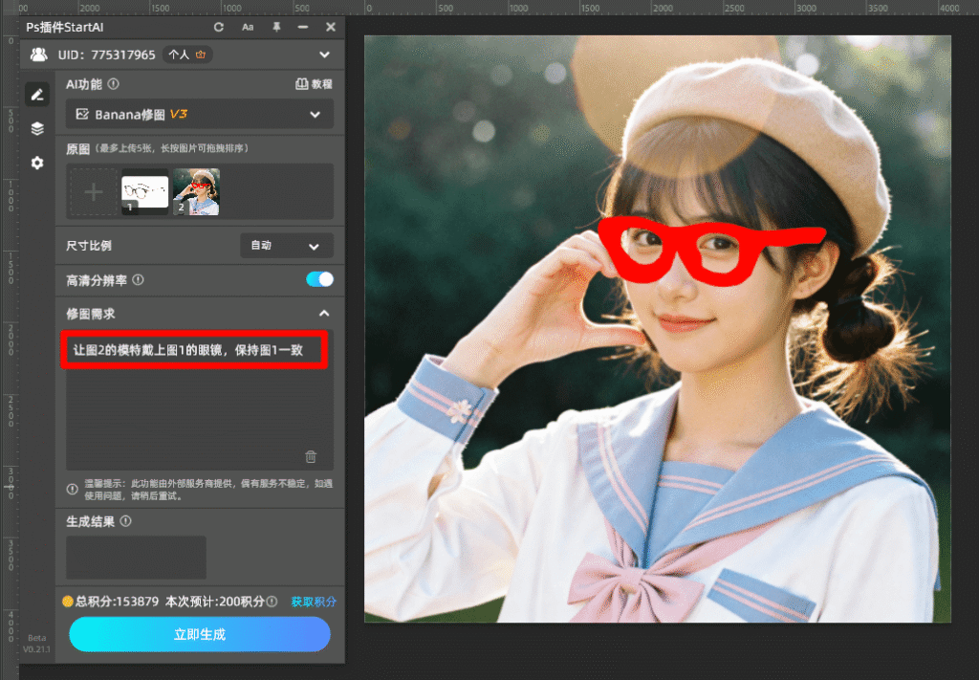The width and height of the screenshot is (979, 680).
Task: Pin the StartAI plugin panel
Action: point(275,27)
